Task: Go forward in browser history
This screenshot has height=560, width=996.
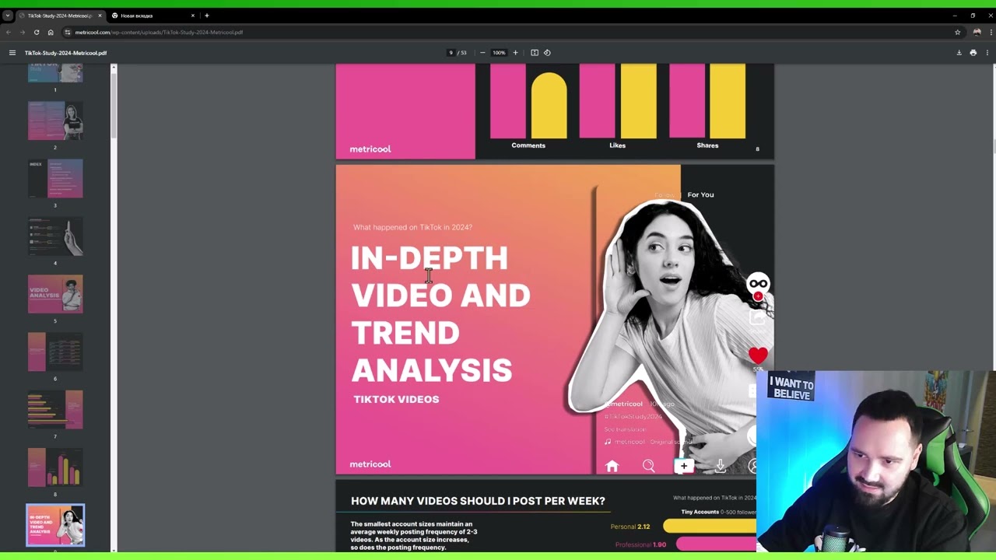Action: [22, 32]
